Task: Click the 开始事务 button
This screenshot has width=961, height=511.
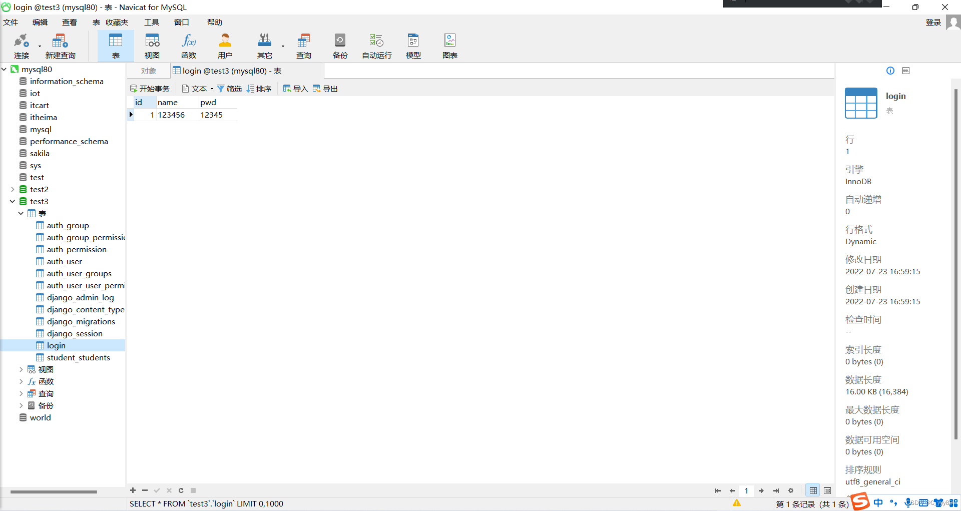Action: click(x=150, y=89)
